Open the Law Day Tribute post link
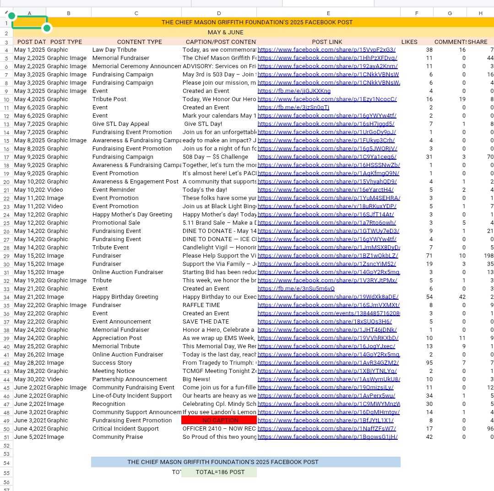This screenshot has height=491, width=494. click(x=326, y=50)
